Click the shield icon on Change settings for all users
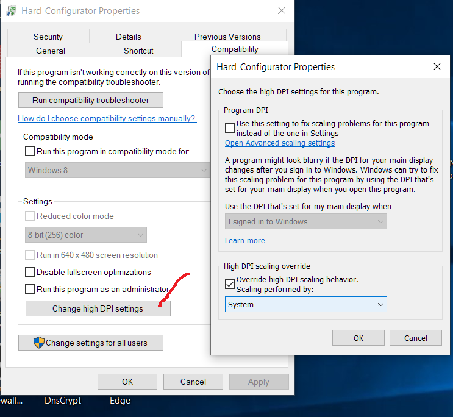The image size is (453, 417). tap(38, 343)
